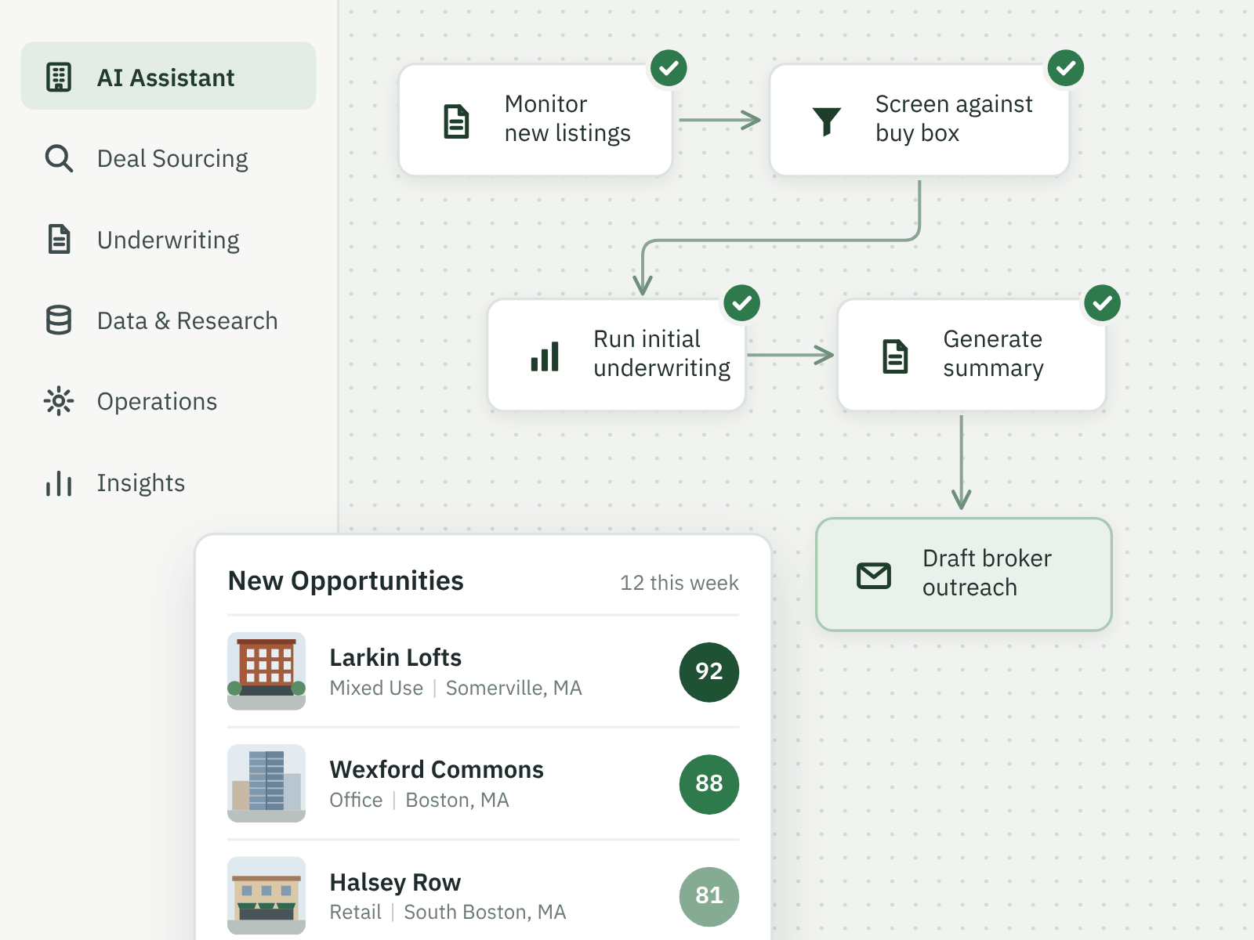Open the Run initial underwriting step
This screenshot has width=1254, height=940.
[x=616, y=355]
